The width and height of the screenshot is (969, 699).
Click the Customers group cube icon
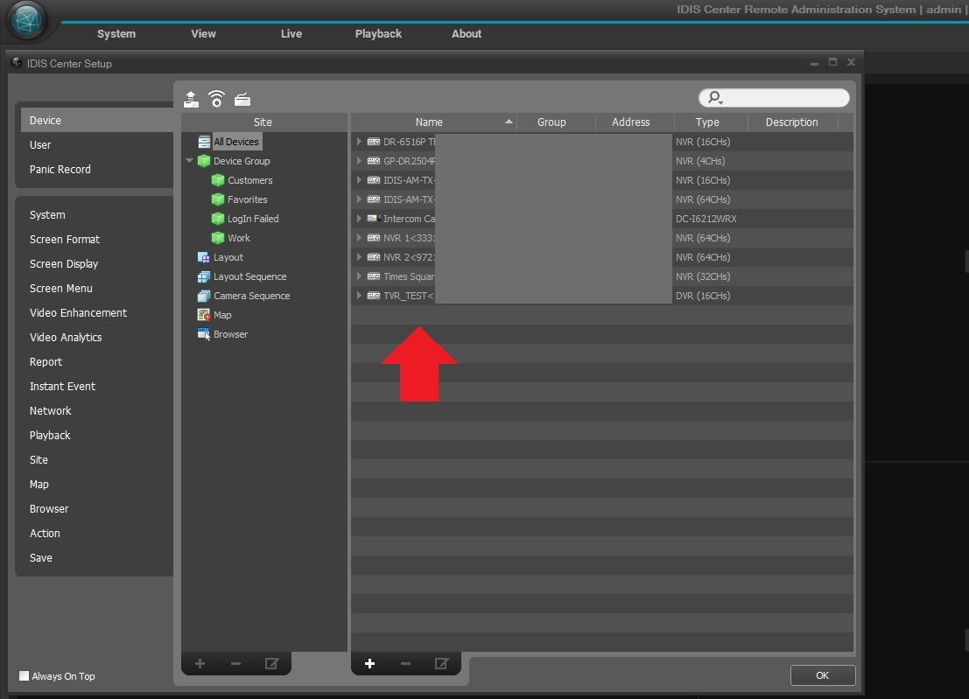tap(218, 180)
